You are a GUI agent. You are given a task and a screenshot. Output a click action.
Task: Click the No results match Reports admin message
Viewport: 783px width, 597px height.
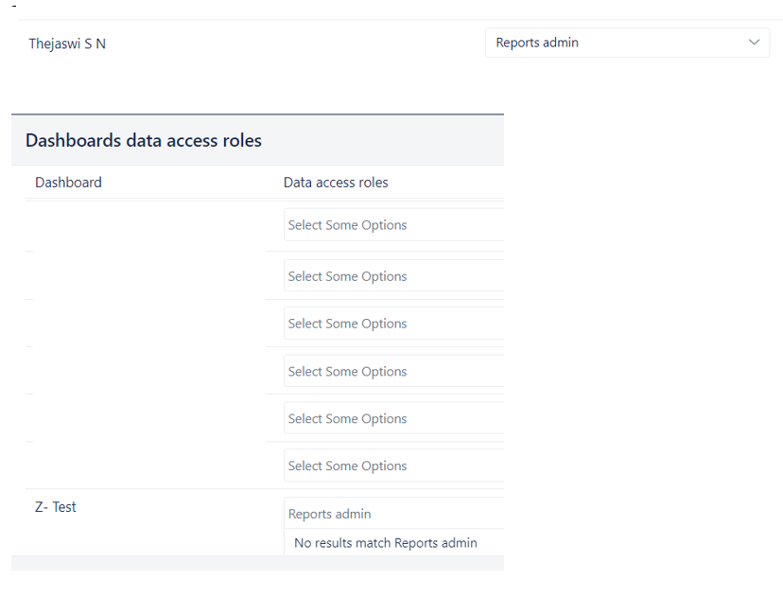point(384,542)
